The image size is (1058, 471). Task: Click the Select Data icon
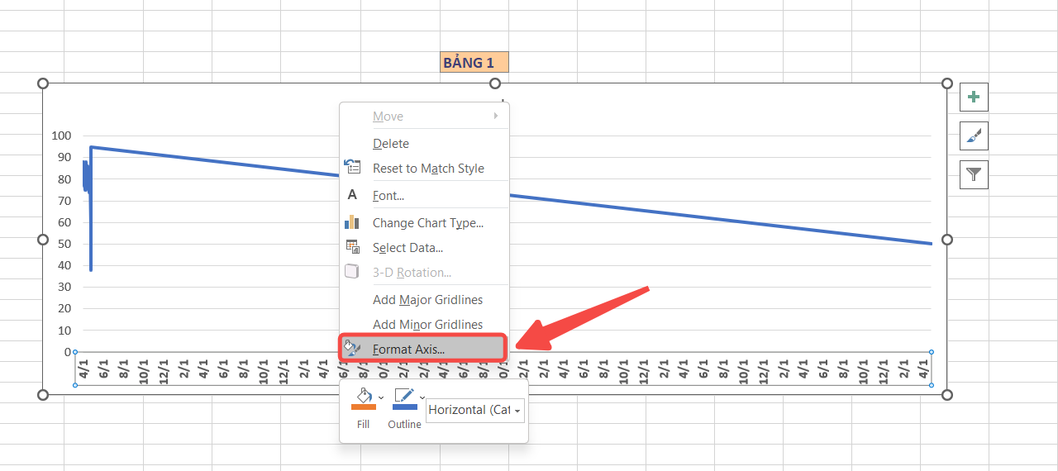tap(353, 247)
